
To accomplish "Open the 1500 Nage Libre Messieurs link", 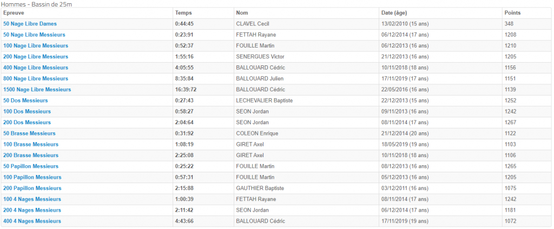I will (37, 90).
